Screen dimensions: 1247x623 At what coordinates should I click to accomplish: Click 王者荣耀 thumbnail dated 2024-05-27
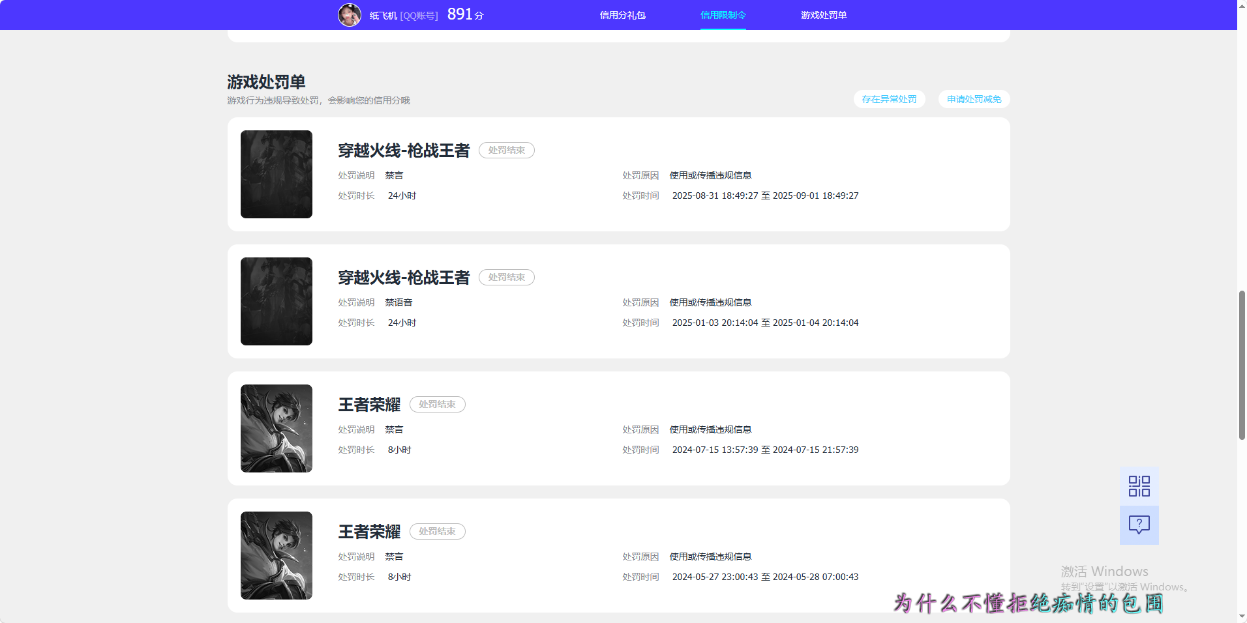277,555
